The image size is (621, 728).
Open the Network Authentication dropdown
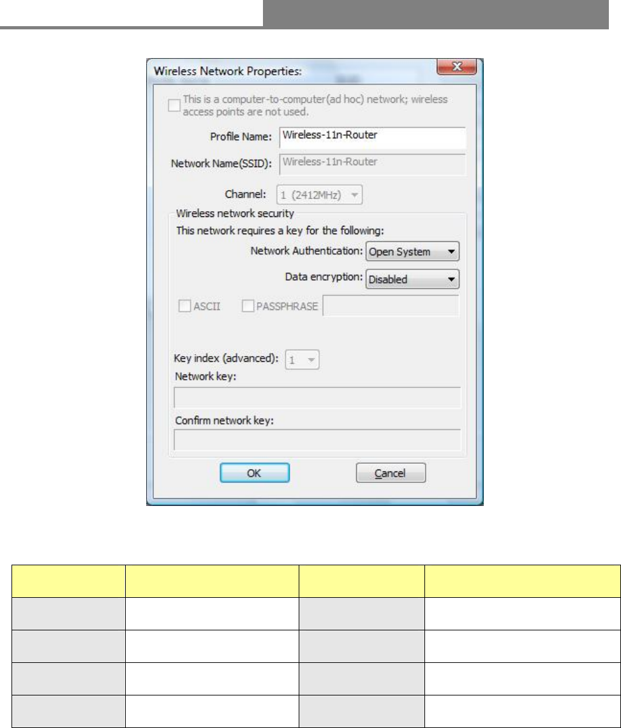click(412, 251)
